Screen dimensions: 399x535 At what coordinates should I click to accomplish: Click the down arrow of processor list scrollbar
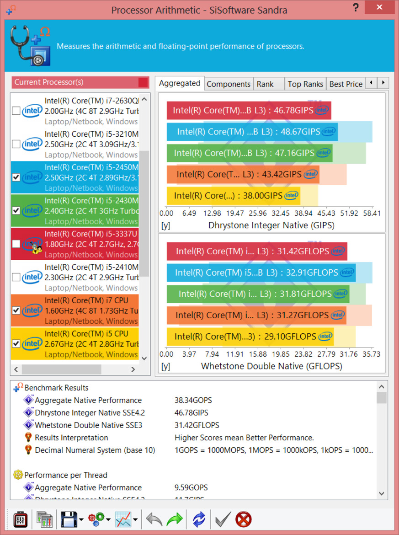pos(144,358)
